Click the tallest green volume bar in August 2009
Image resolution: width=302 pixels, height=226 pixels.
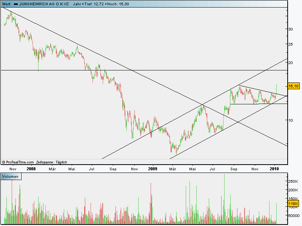point(224,199)
